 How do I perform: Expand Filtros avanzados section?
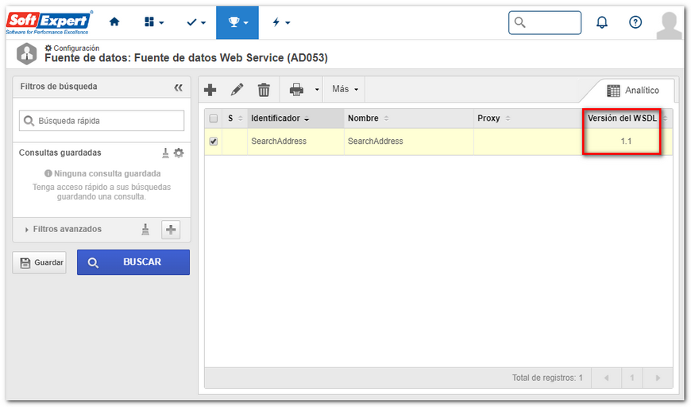[x=63, y=229]
